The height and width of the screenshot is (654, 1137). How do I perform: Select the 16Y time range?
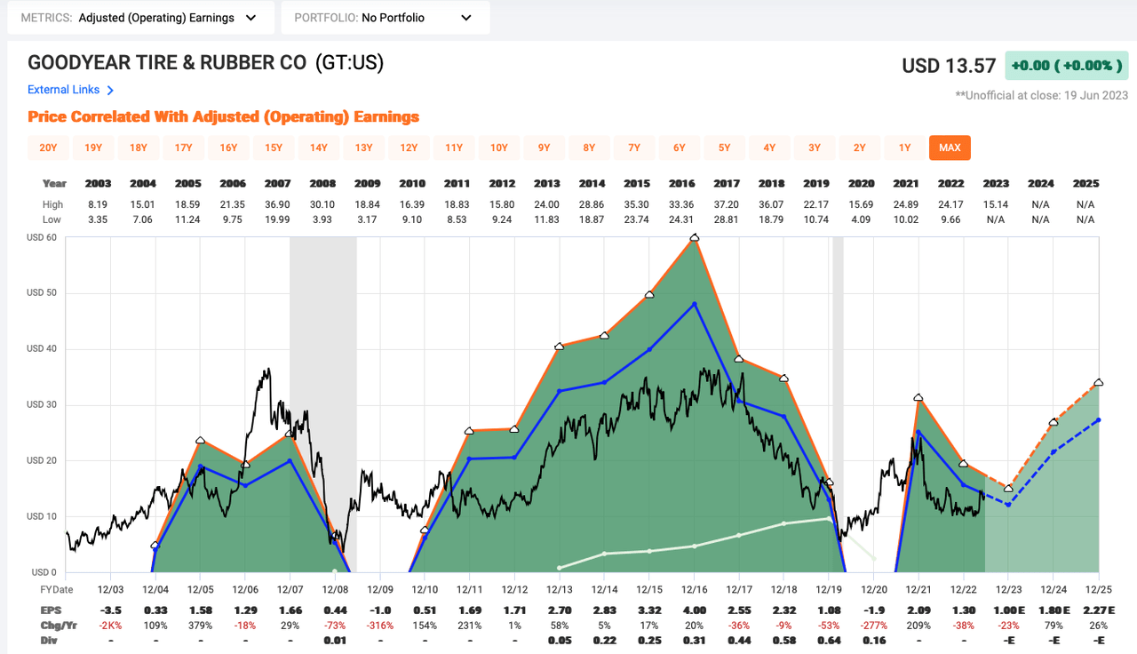pyautogui.click(x=228, y=148)
